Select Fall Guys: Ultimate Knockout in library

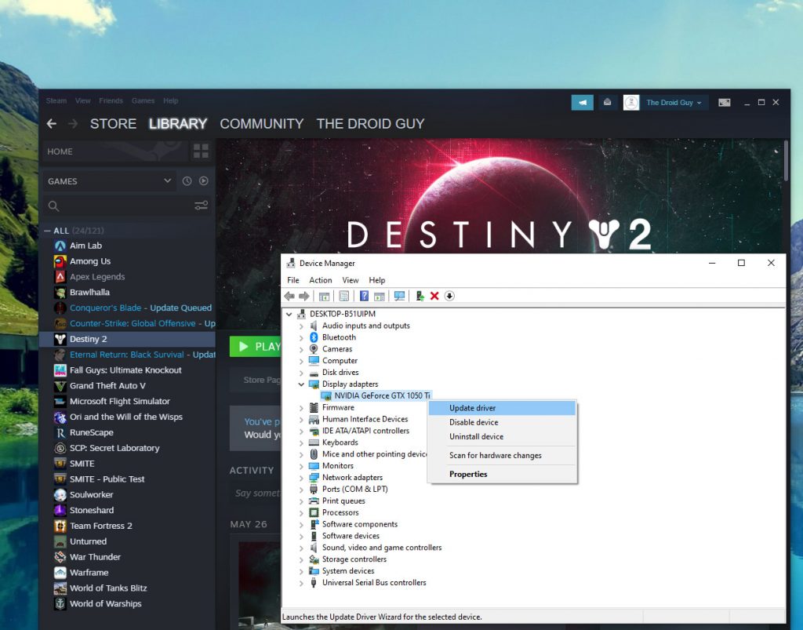[x=125, y=370]
